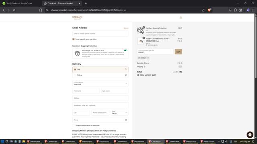Open the chat support bubble

pyautogui.click(x=250, y=134)
